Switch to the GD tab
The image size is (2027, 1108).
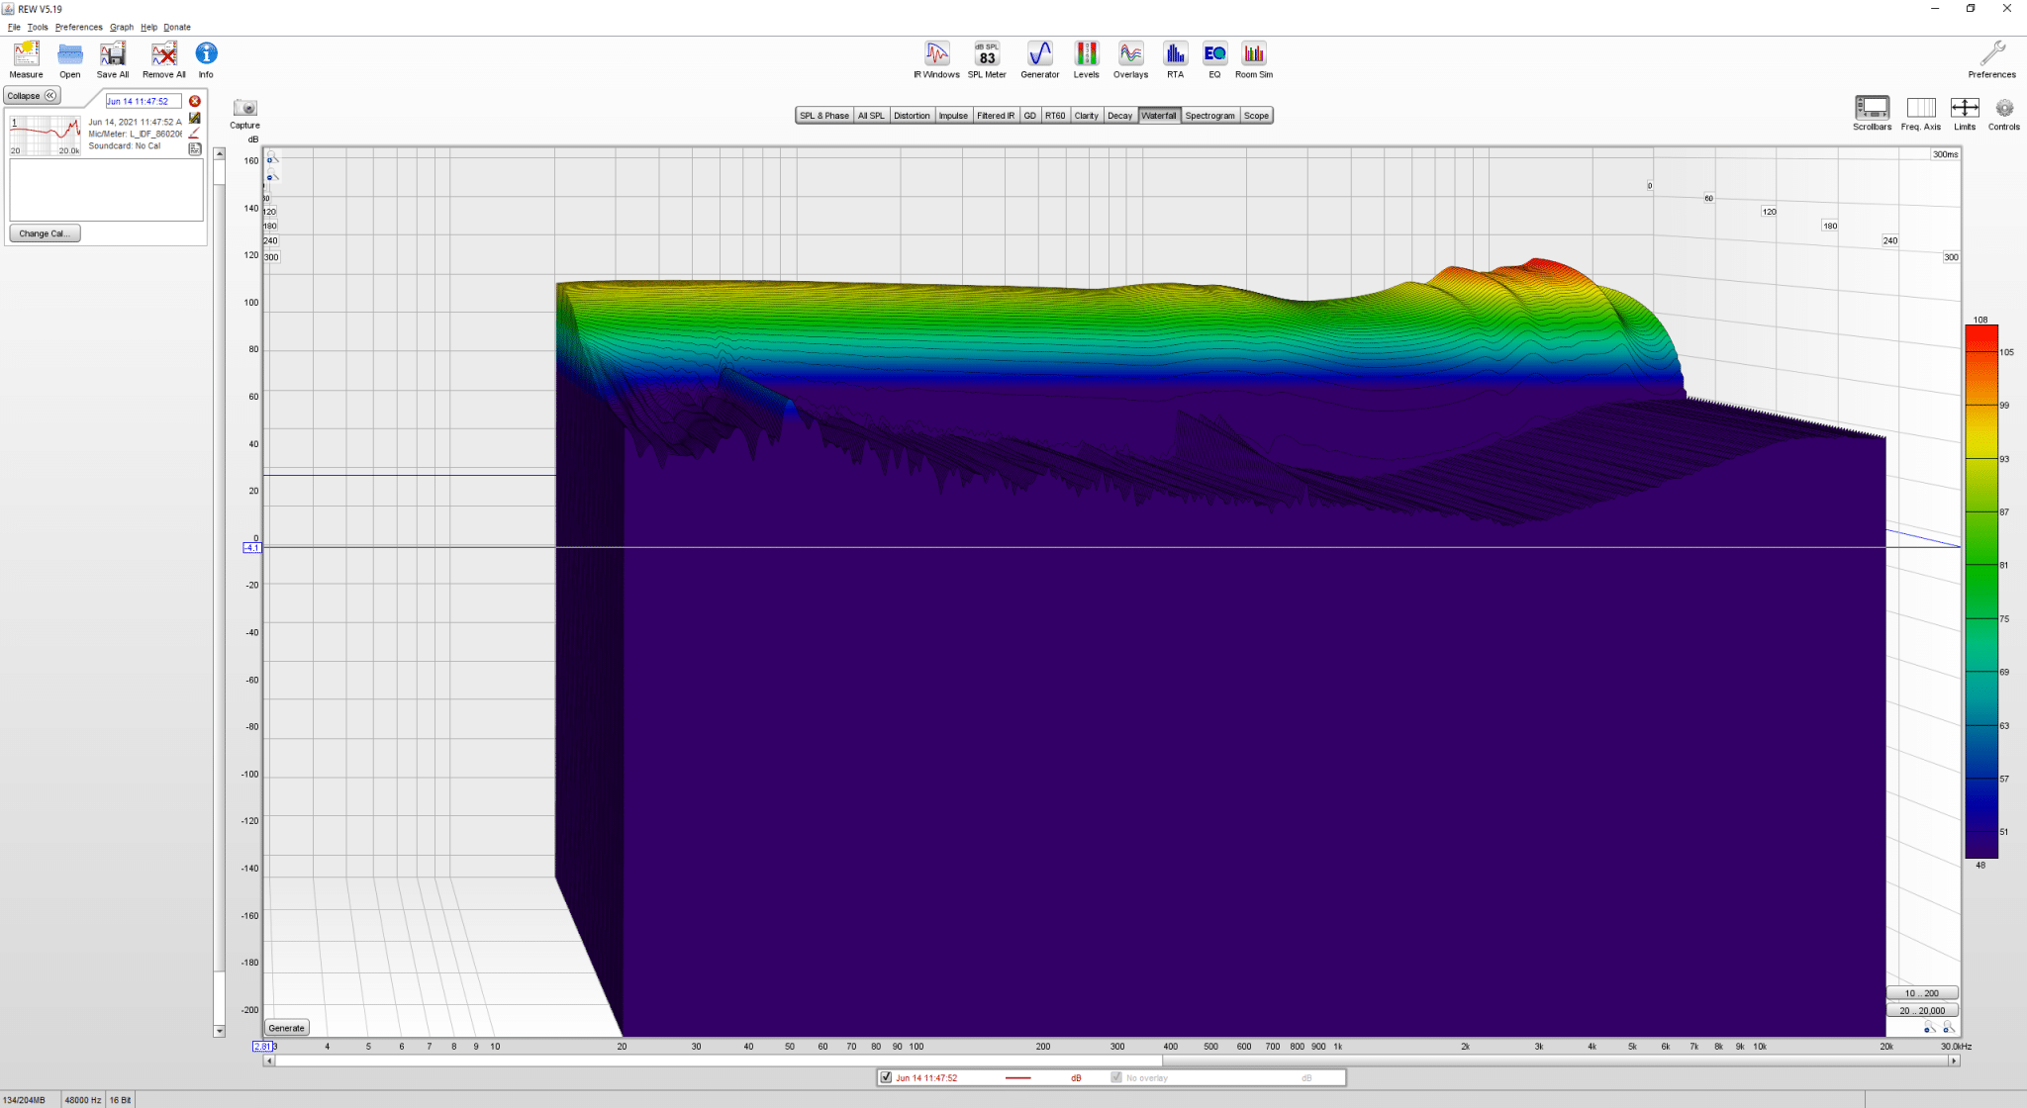(x=1029, y=116)
